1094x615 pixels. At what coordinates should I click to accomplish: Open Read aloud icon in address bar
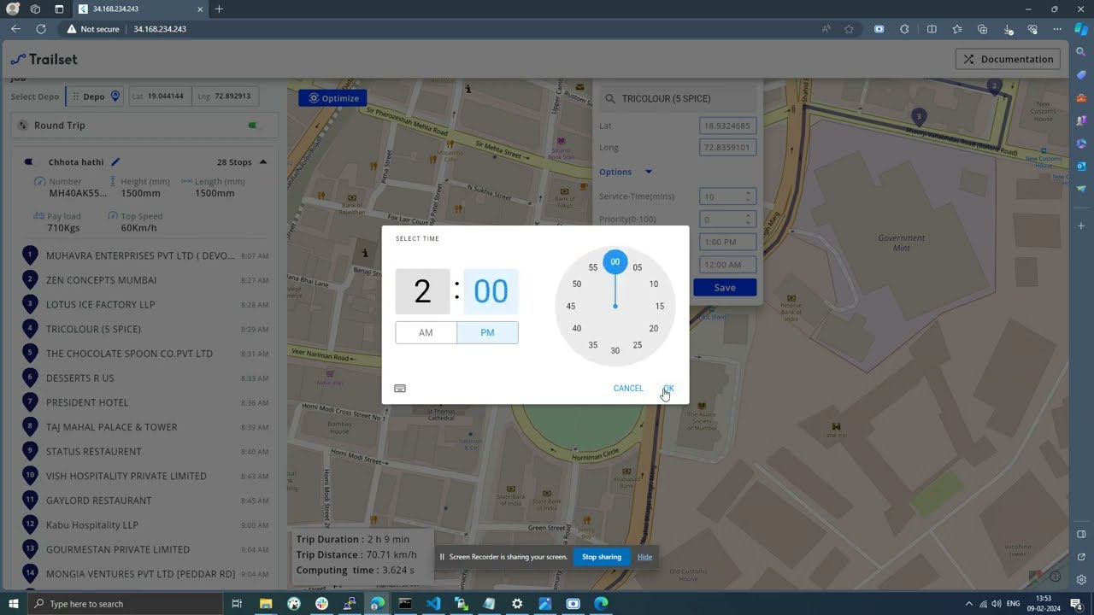pos(826,29)
